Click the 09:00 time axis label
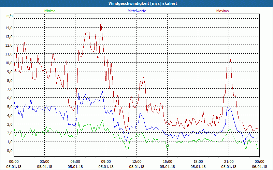Image resolution: width=273 pixels, height=170 pixels. [x=106, y=162]
